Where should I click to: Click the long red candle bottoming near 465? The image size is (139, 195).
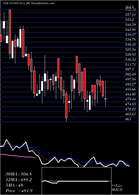click(66, 106)
